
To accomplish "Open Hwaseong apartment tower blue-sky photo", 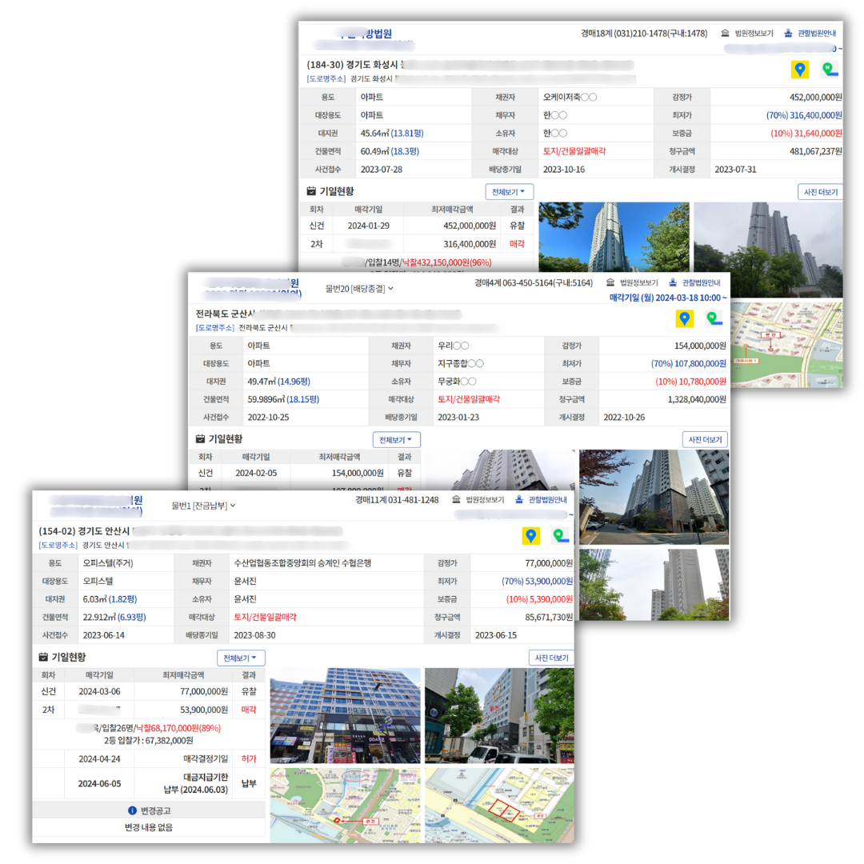I will tap(614, 237).
